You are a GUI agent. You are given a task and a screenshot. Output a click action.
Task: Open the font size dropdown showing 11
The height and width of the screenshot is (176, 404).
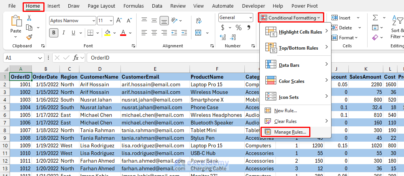[x=111, y=21]
